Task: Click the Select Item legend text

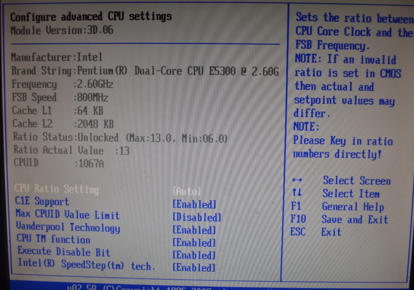Action: pos(351,194)
